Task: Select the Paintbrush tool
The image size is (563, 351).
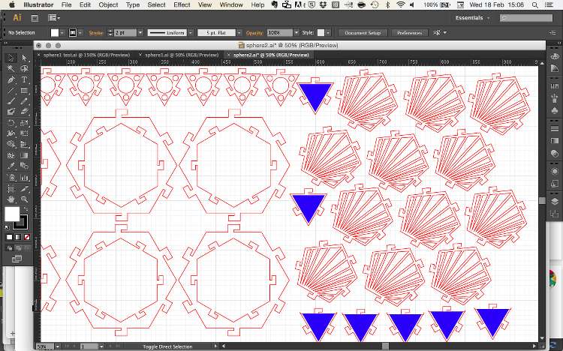Action: (11, 101)
